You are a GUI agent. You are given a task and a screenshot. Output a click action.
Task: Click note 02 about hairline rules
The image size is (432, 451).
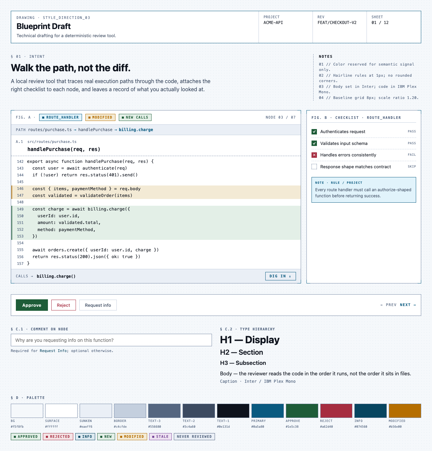coord(365,78)
